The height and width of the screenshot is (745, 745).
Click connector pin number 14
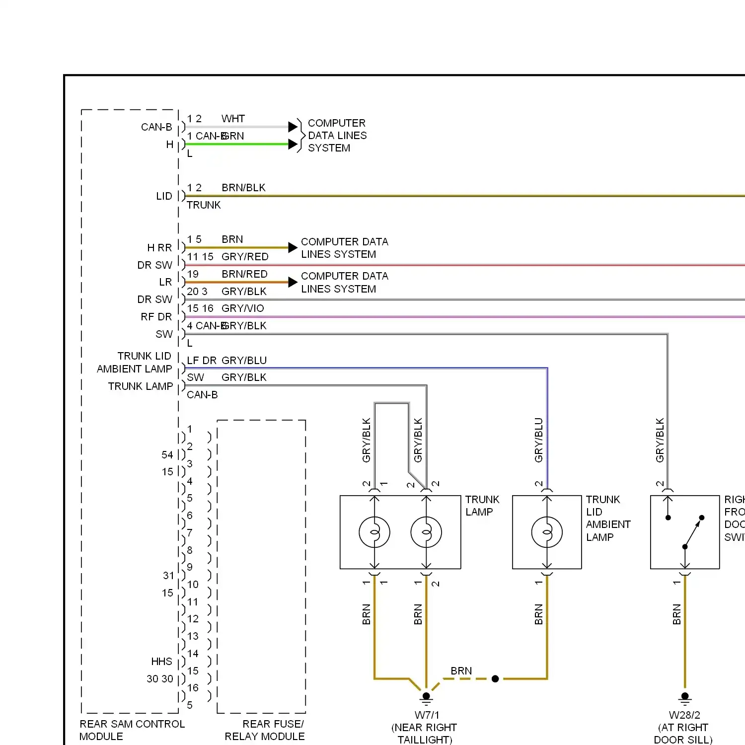coord(193,654)
